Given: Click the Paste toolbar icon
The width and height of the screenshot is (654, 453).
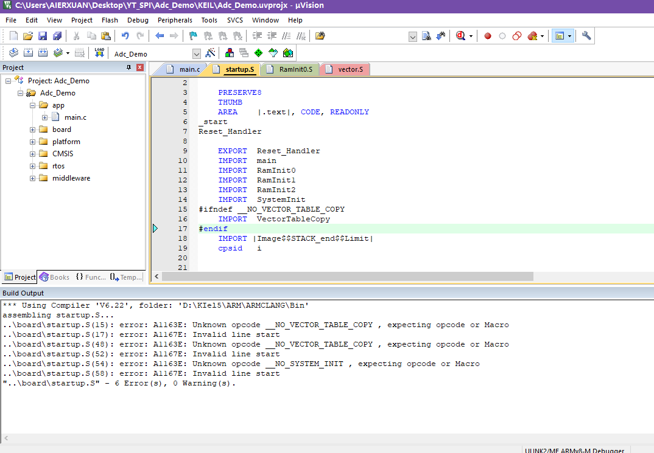Looking at the screenshot, I should pos(106,36).
